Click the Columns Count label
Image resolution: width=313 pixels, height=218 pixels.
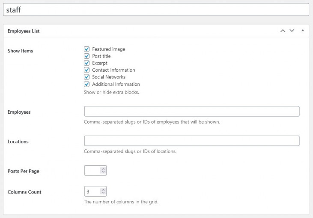click(x=24, y=192)
